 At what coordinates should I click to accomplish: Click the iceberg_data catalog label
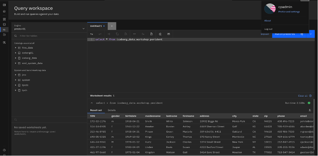[29, 58]
